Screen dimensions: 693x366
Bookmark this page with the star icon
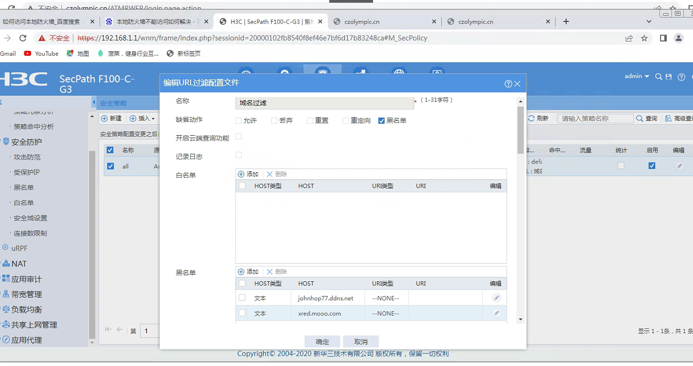point(644,38)
